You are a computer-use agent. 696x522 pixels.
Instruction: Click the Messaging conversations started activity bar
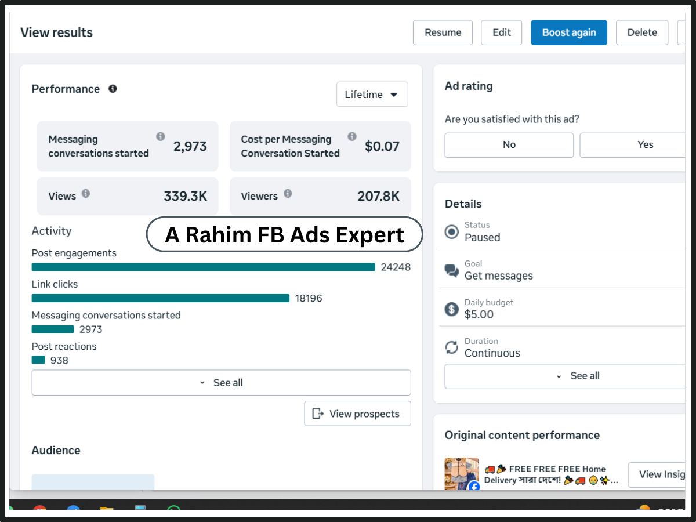click(x=53, y=329)
